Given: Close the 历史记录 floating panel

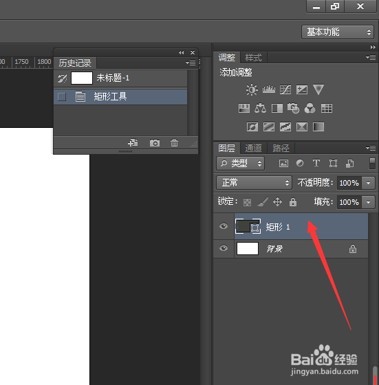Looking at the screenshot, I should click(x=193, y=52).
